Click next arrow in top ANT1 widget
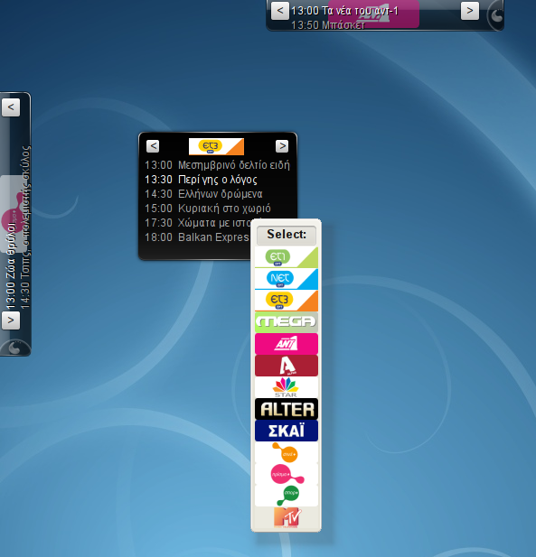This screenshot has width=536, height=557. 470,11
